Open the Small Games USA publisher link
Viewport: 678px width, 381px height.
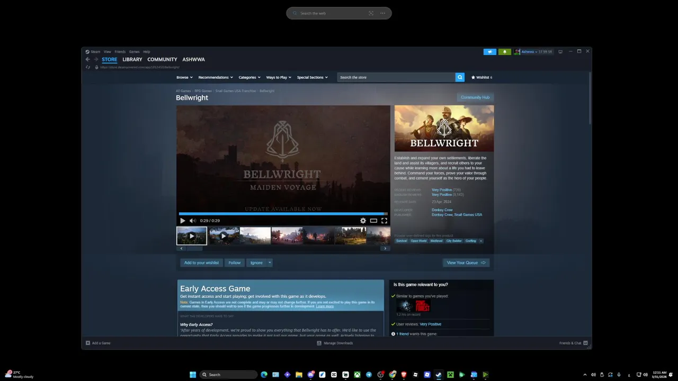pos(468,215)
